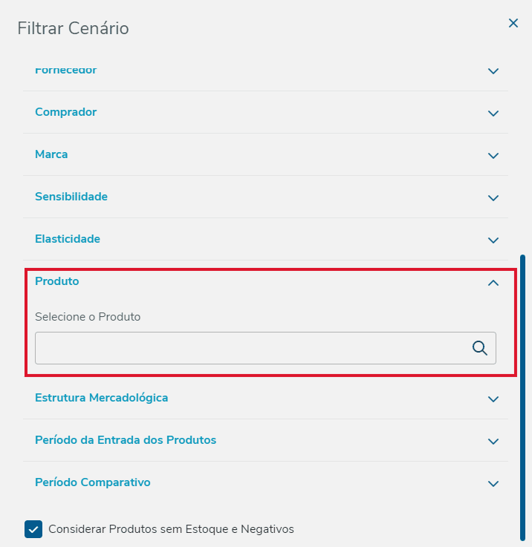Image resolution: width=532 pixels, height=547 pixels.
Task: Expand Período da Entrada dos Produtos chevron
Action: [493, 442]
